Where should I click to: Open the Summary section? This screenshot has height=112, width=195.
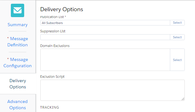pos(18,25)
